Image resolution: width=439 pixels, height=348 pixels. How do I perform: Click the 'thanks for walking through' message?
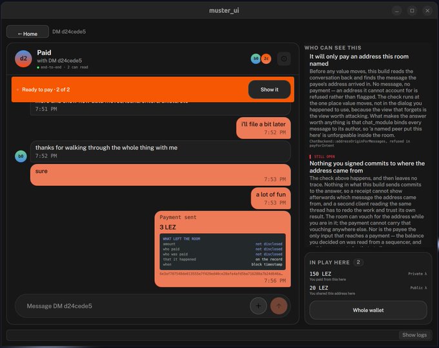coord(160,152)
